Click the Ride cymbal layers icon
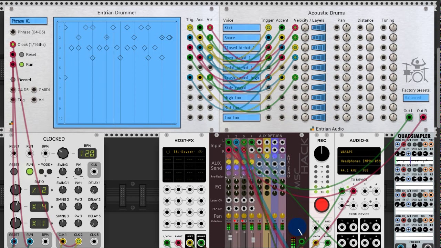 [x=318, y=87]
